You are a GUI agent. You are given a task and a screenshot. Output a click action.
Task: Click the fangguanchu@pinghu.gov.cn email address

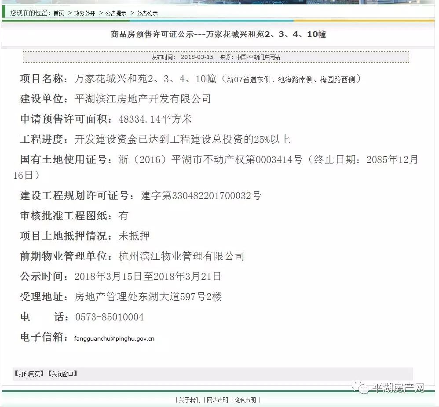tap(114, 338)
